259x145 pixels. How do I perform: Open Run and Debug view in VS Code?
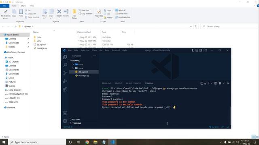65,81
